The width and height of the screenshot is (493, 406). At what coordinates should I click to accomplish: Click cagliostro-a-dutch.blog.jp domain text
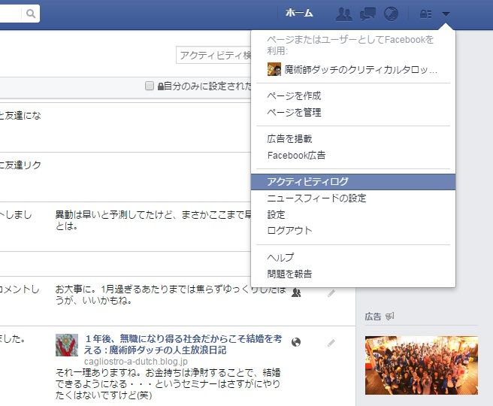pos(136,362)
